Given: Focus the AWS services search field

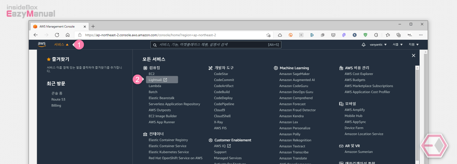Looking at the screenshot, I should [x=216, y=45].
